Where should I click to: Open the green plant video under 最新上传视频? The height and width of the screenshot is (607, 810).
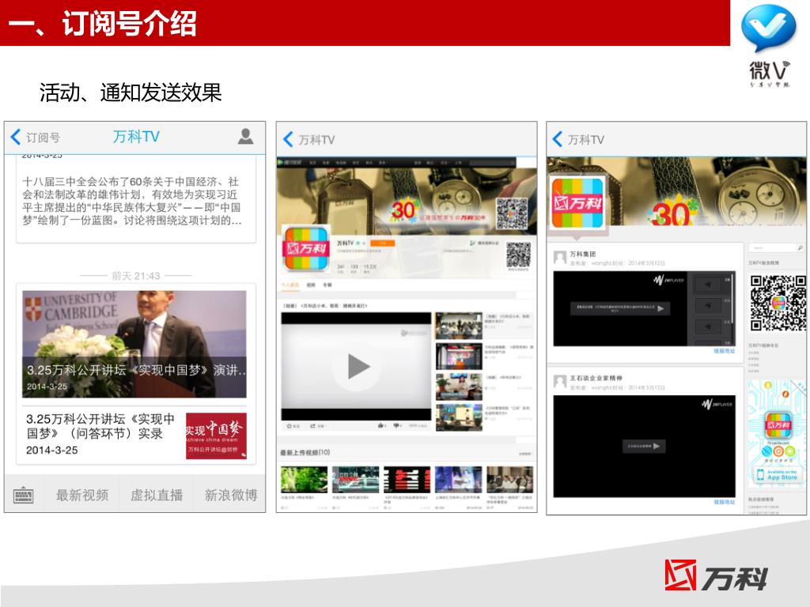[304, 480]
